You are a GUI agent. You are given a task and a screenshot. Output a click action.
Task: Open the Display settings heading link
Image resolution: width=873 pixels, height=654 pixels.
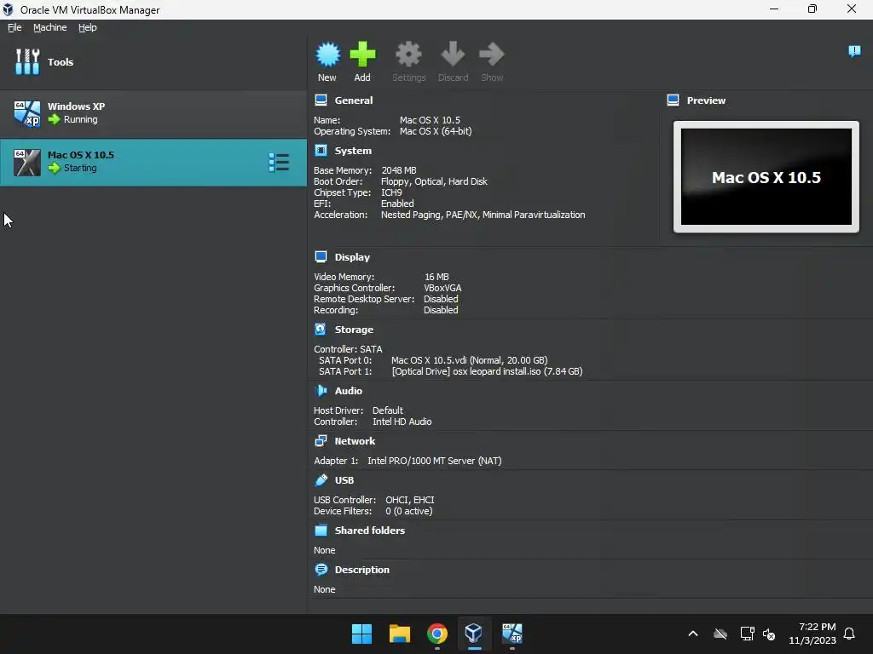click(352, 257)
